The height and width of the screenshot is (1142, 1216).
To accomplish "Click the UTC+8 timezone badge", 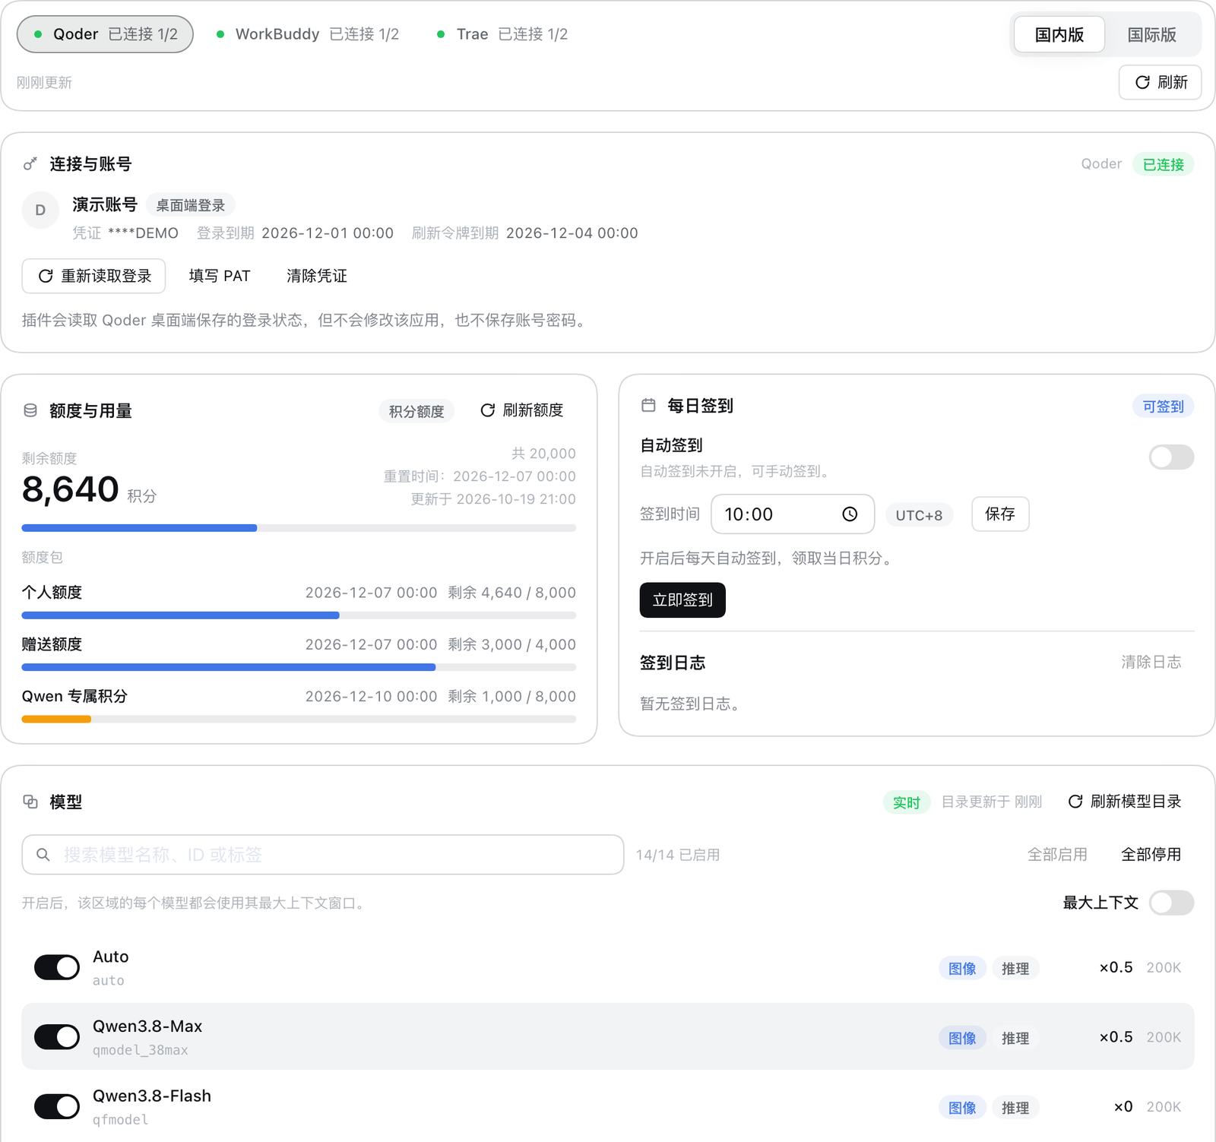I will click(x=919, y=515).
